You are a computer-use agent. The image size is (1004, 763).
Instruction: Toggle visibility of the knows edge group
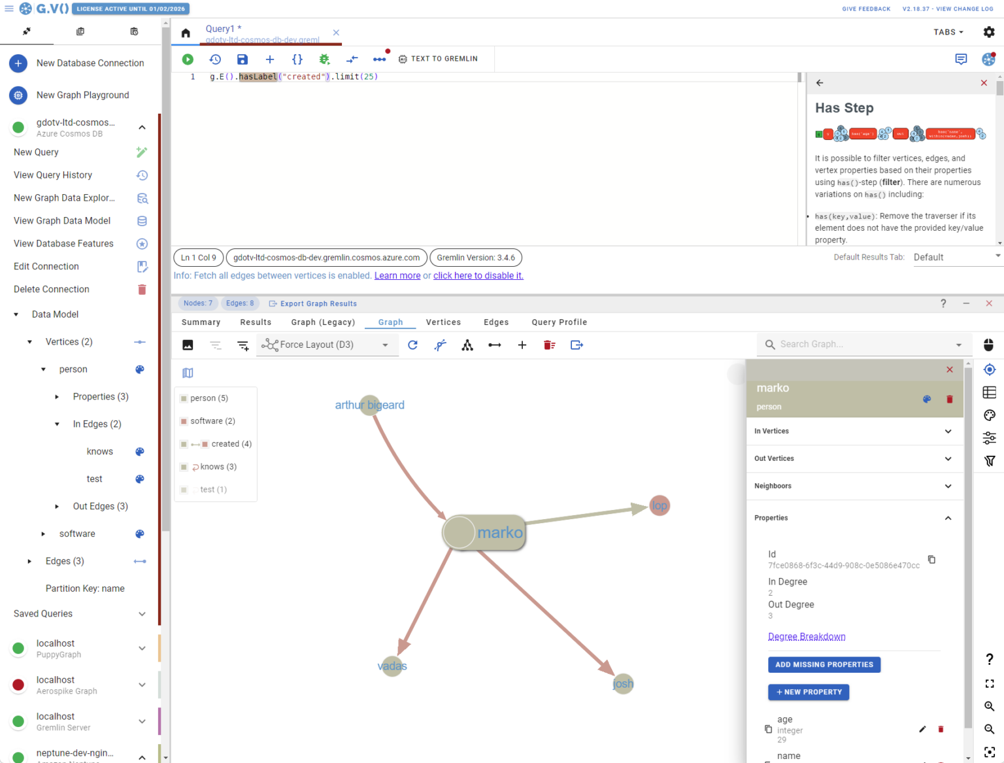point(214,466)
